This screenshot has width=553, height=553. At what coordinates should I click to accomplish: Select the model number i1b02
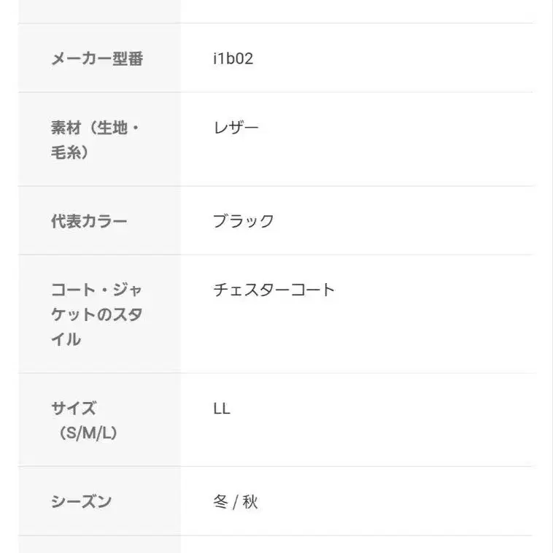[233, 59]
